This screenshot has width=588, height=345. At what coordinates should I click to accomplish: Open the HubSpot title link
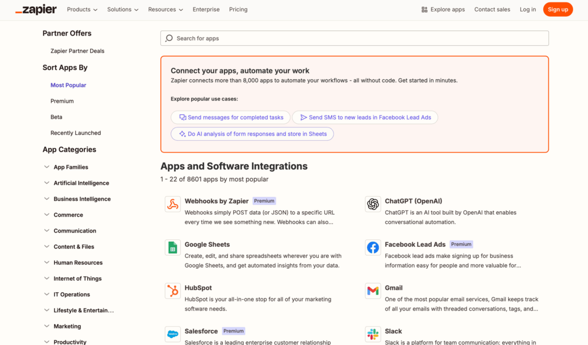[x=198, y=288]
